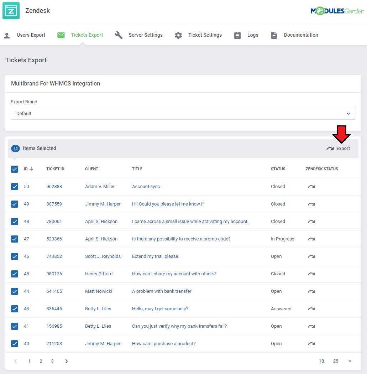Open client Matt Nowicki
Screen dimensions: 367x374
[99, 291]
